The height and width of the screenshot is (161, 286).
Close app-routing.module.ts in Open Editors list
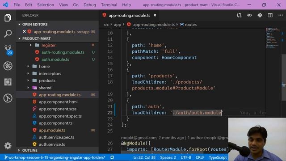24,32
